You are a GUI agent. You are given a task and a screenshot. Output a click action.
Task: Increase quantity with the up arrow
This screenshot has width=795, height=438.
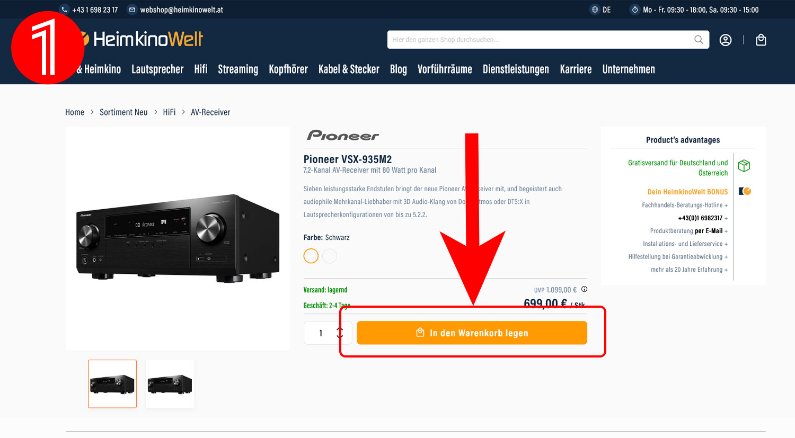tap(340, 329)
